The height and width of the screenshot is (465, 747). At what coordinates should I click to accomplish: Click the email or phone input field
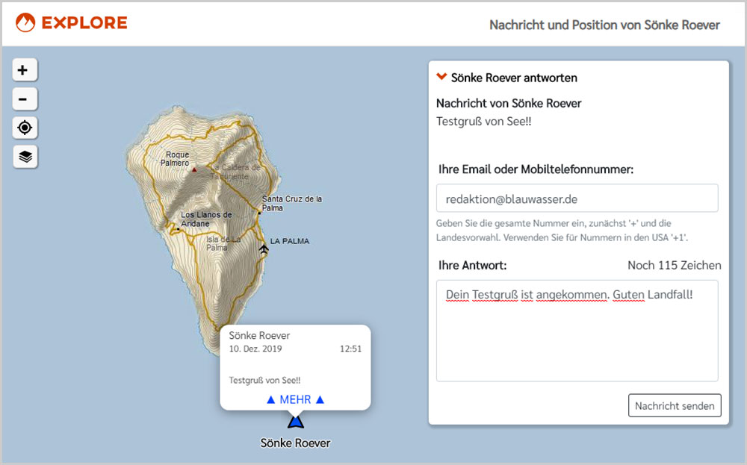(577, 199)
